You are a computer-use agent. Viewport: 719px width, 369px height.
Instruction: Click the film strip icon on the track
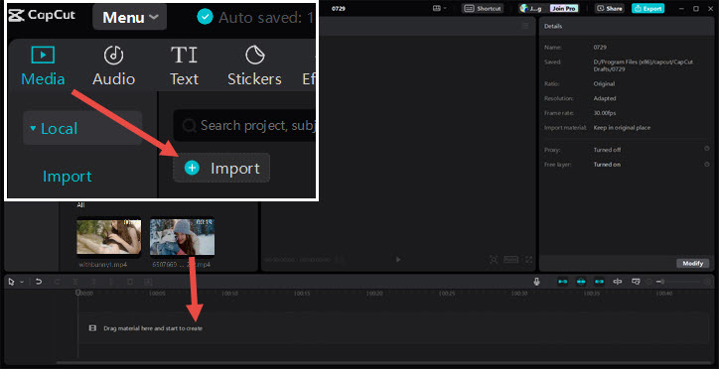[x=92, y=328]
